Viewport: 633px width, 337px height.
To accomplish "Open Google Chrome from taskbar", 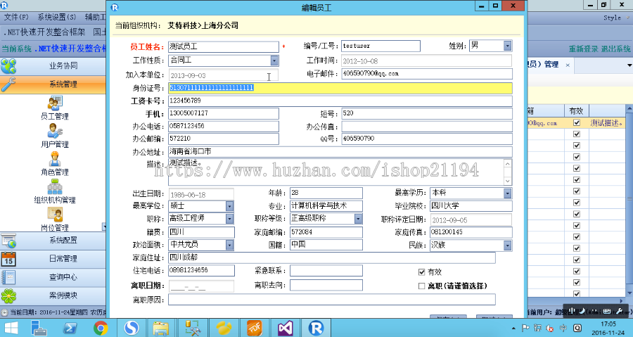I will tap(101, 328).
